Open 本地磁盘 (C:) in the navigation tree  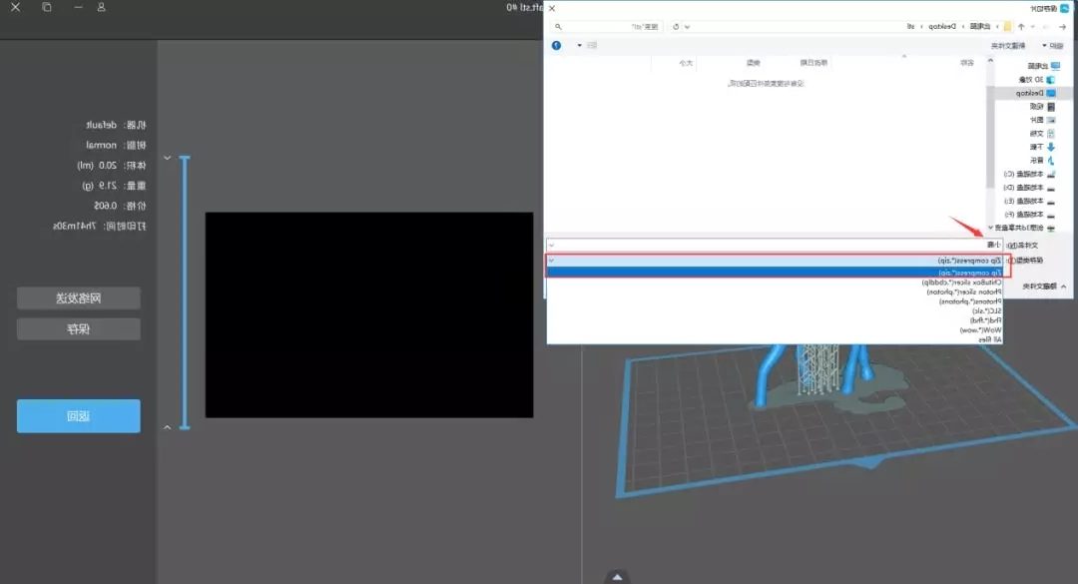pos(1029,174)
